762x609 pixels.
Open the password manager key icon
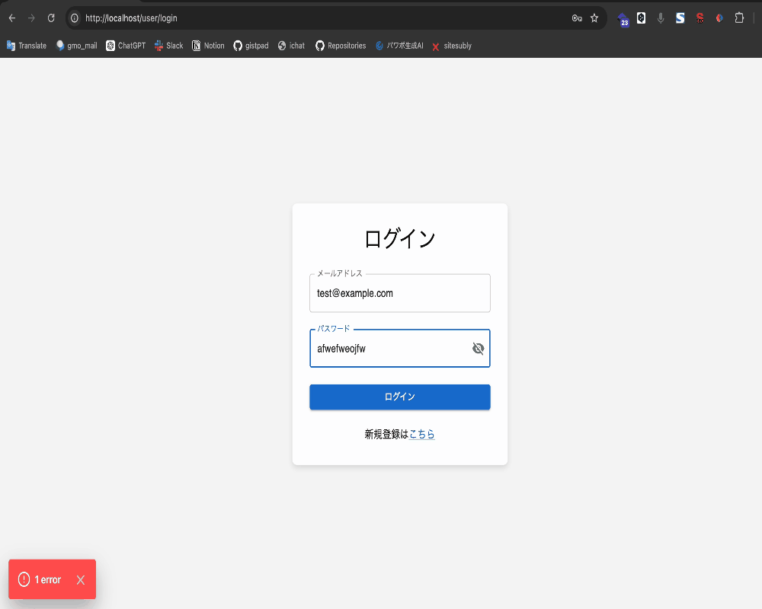577,17
